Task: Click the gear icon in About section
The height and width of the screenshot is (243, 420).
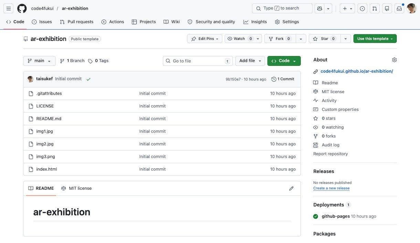Action: point(394,60)
